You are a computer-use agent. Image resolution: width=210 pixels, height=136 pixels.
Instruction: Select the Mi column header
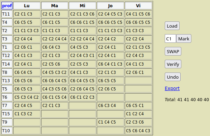[x=83, y=6]
